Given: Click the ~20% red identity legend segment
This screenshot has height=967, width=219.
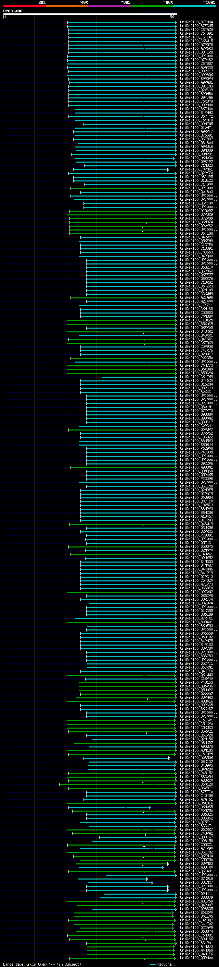Looking at the screenshot, I should coord(24,6).
